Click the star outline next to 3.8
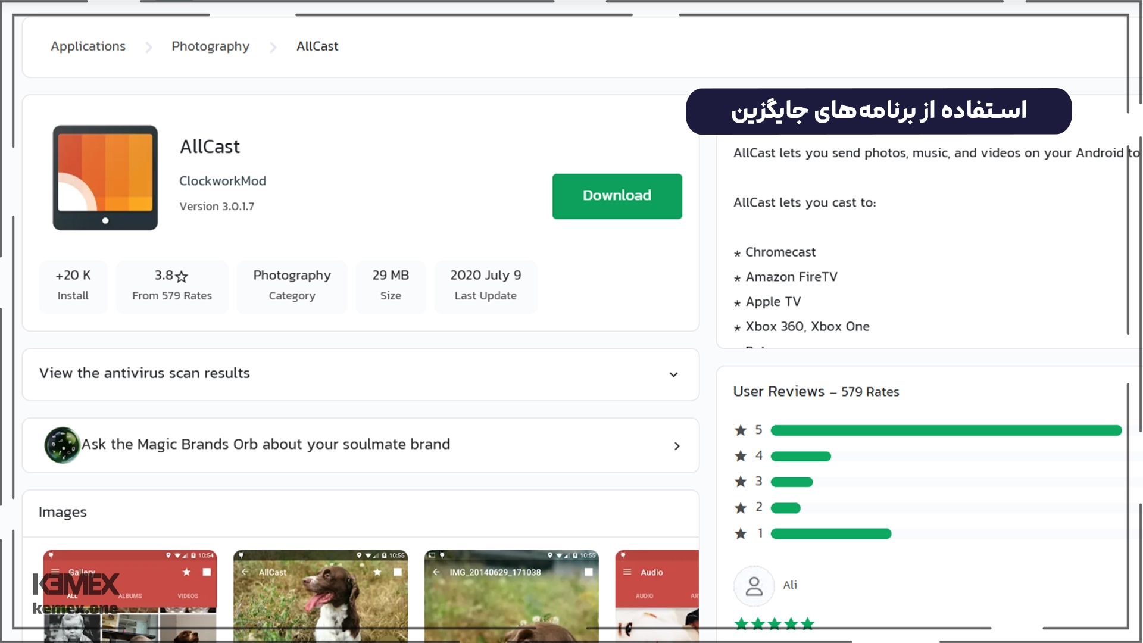This screenshot has width=1143, height=643. pos(182,276)
